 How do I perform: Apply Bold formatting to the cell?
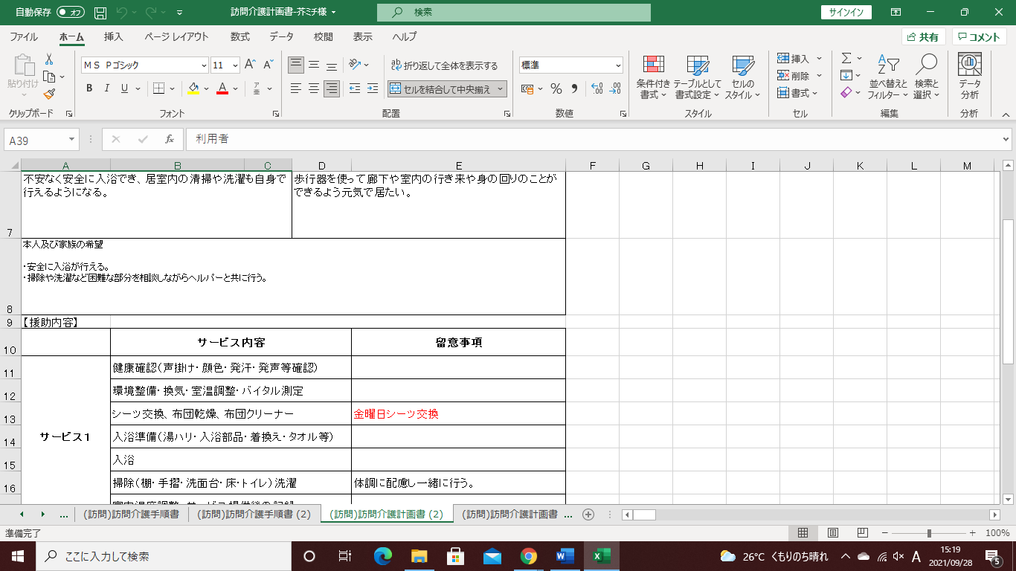(x=89, y=88)
